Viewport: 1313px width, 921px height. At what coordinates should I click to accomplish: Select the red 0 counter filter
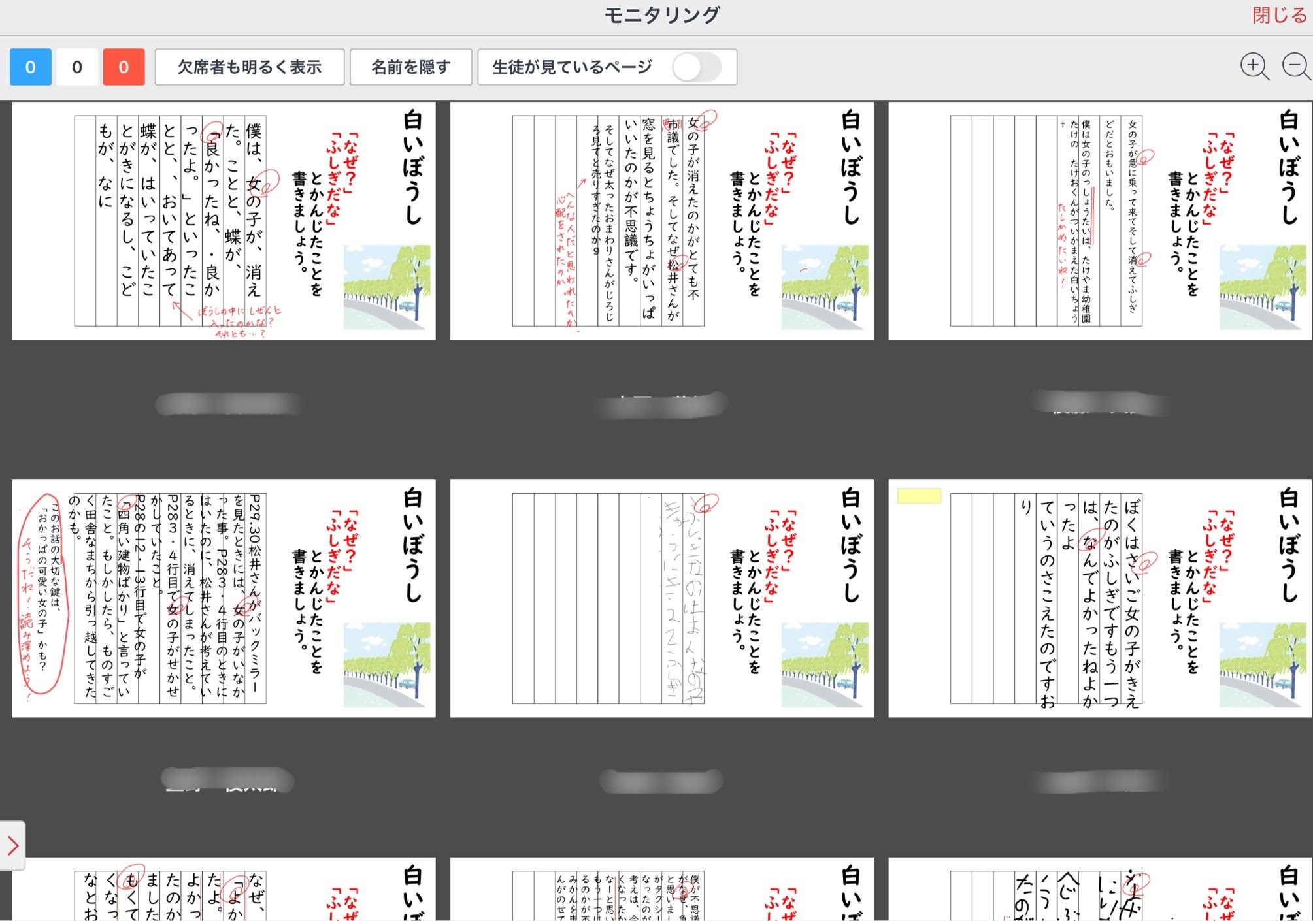pyautogui.click(x=124, y=67)
